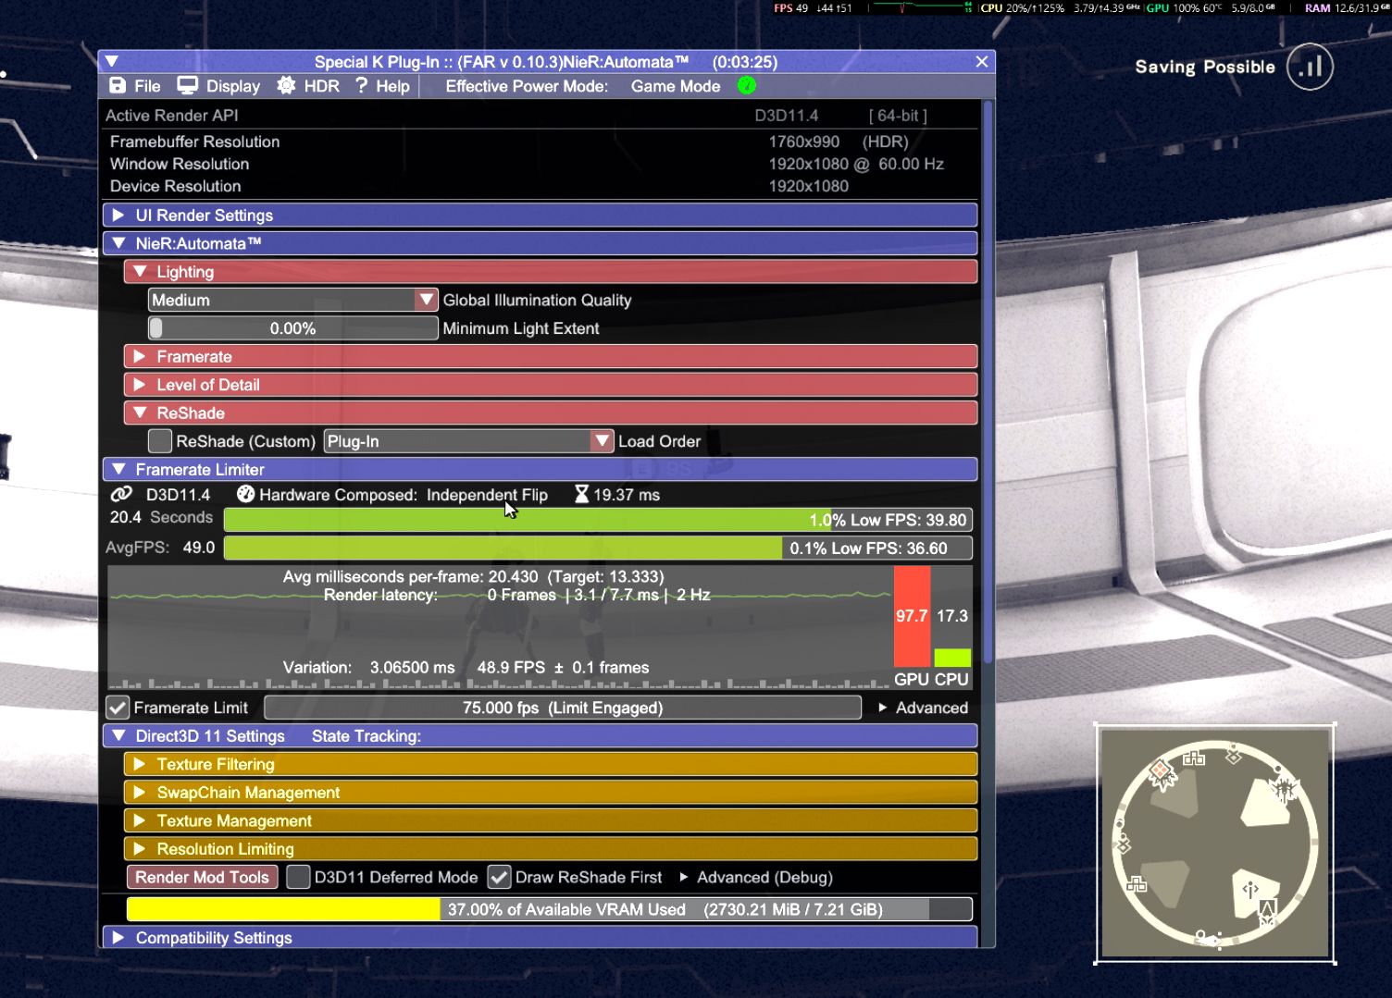
Task: Click the Active Render API row
Action: [x=540, y=116]
